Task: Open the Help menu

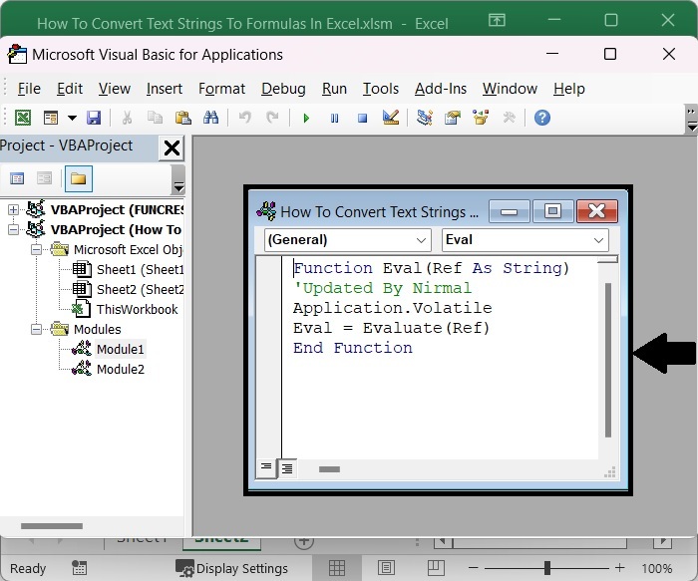Action: click(569, 89)
